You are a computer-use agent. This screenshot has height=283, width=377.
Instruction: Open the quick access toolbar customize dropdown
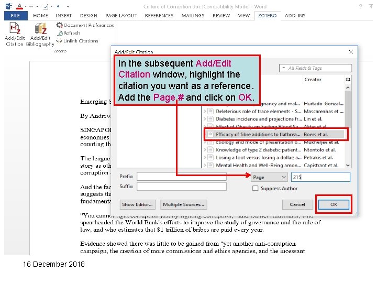tap(68, 6)
